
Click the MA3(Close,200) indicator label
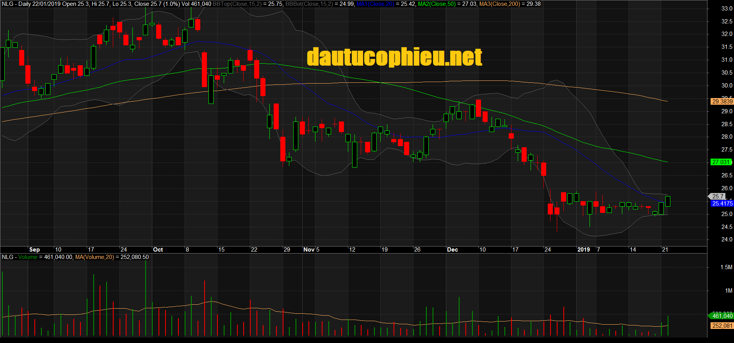499,4
